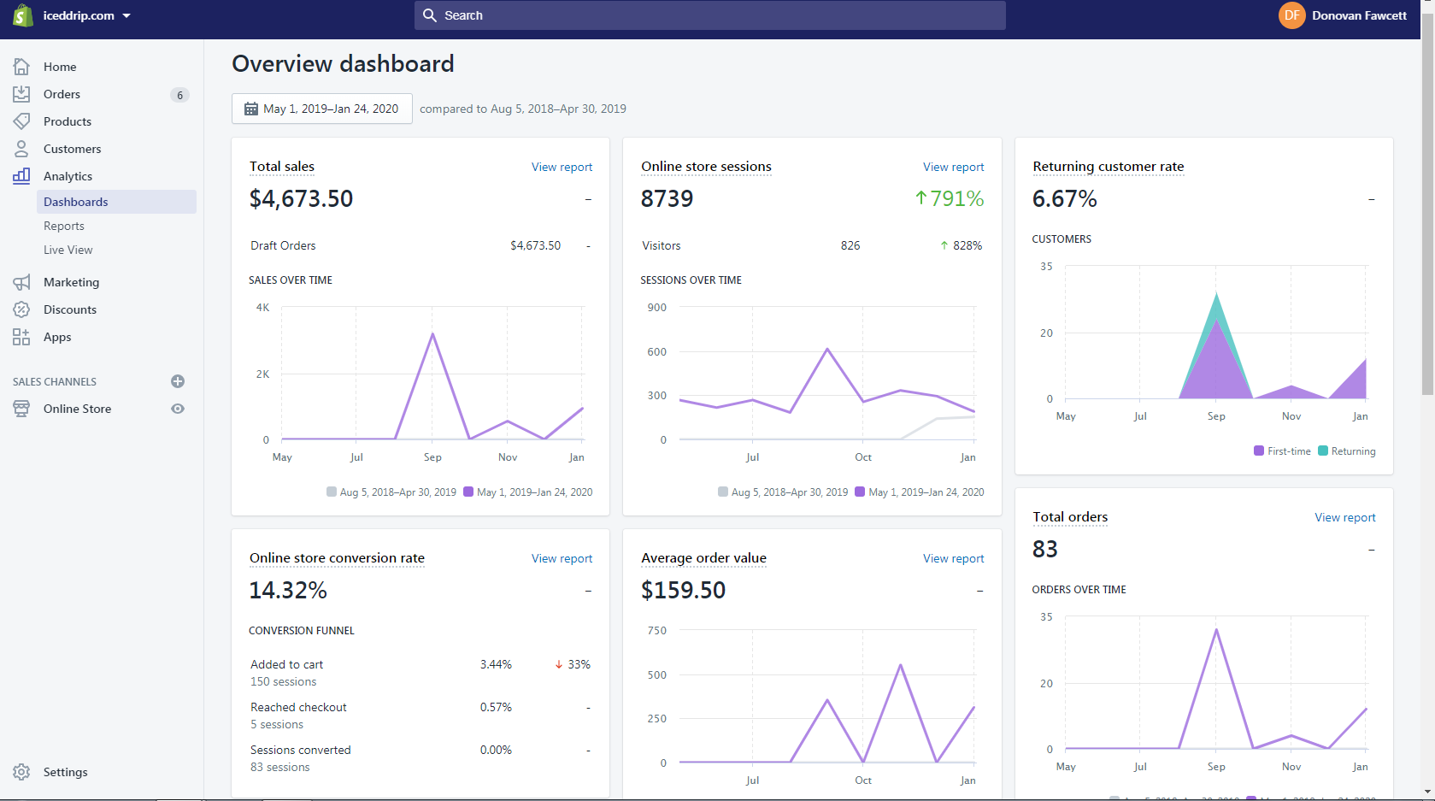Click the $4,673.50 total sales value
Screen dimensions: 1435x801
point(301,198)
